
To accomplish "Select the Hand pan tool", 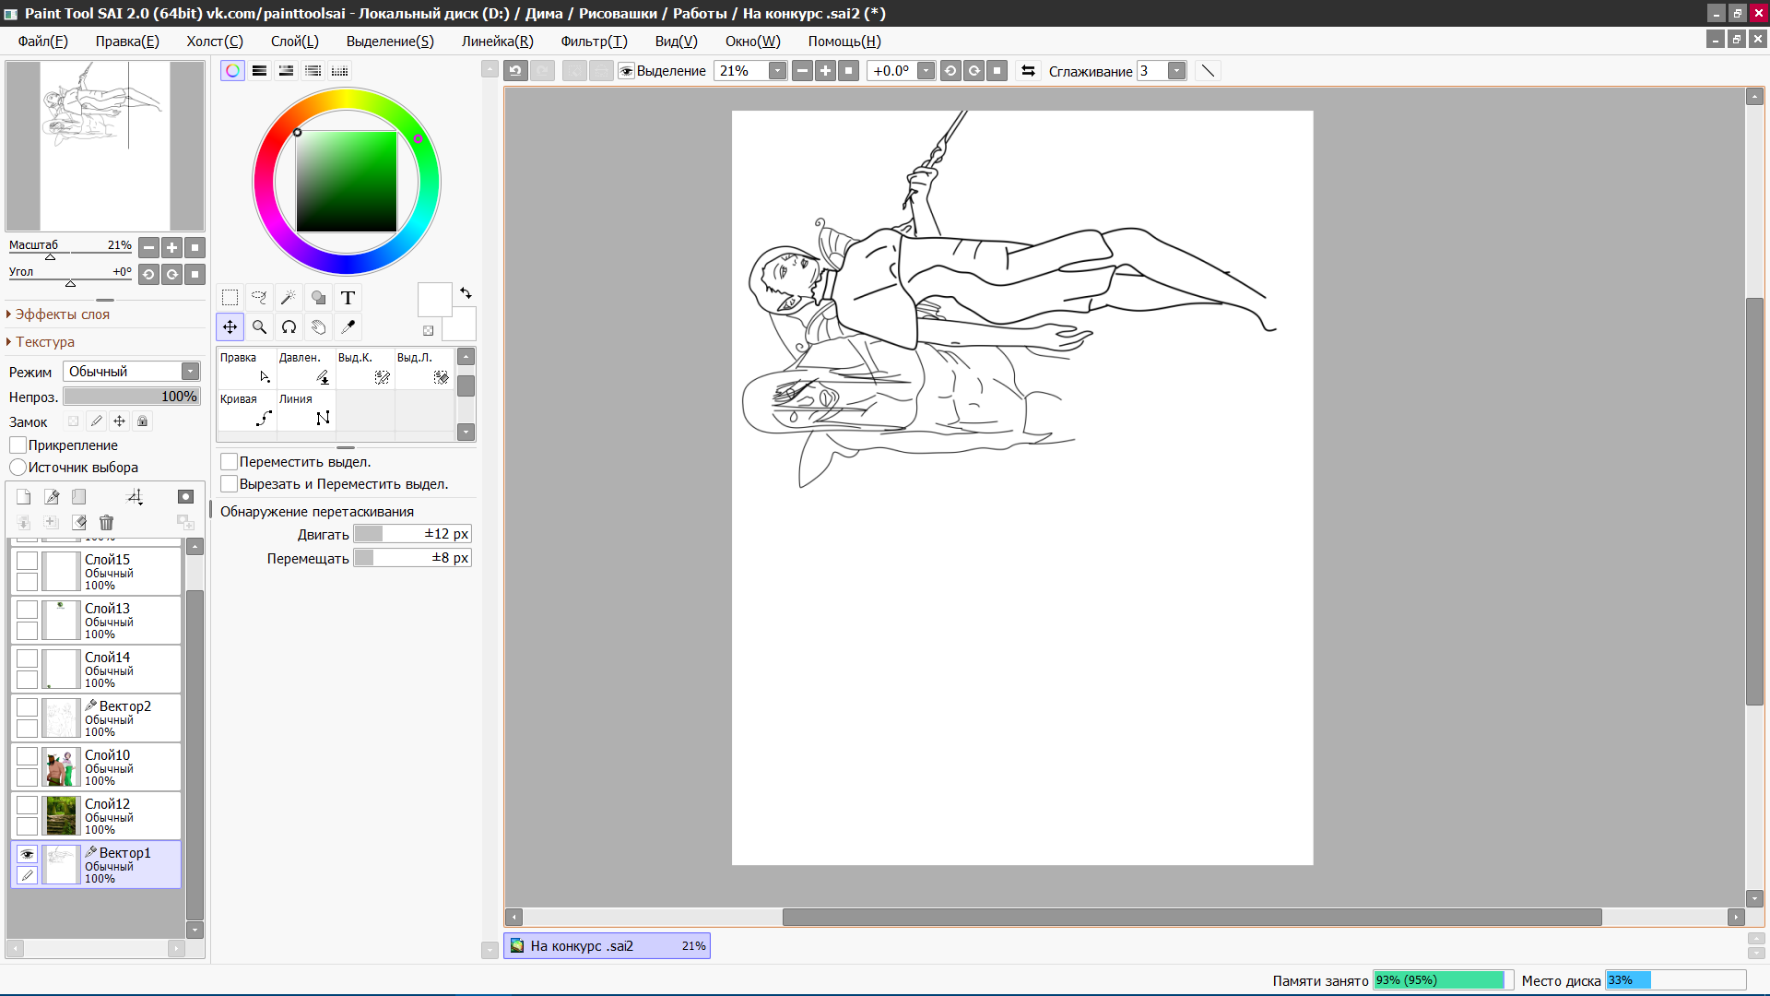I will 318,327.
